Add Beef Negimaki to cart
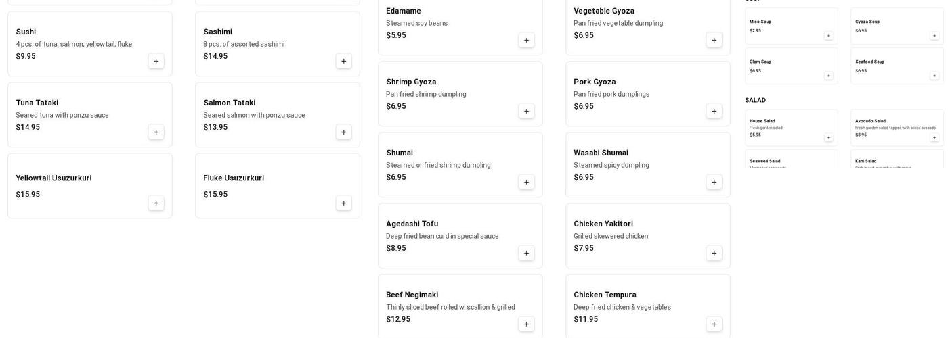 point(526,324)
